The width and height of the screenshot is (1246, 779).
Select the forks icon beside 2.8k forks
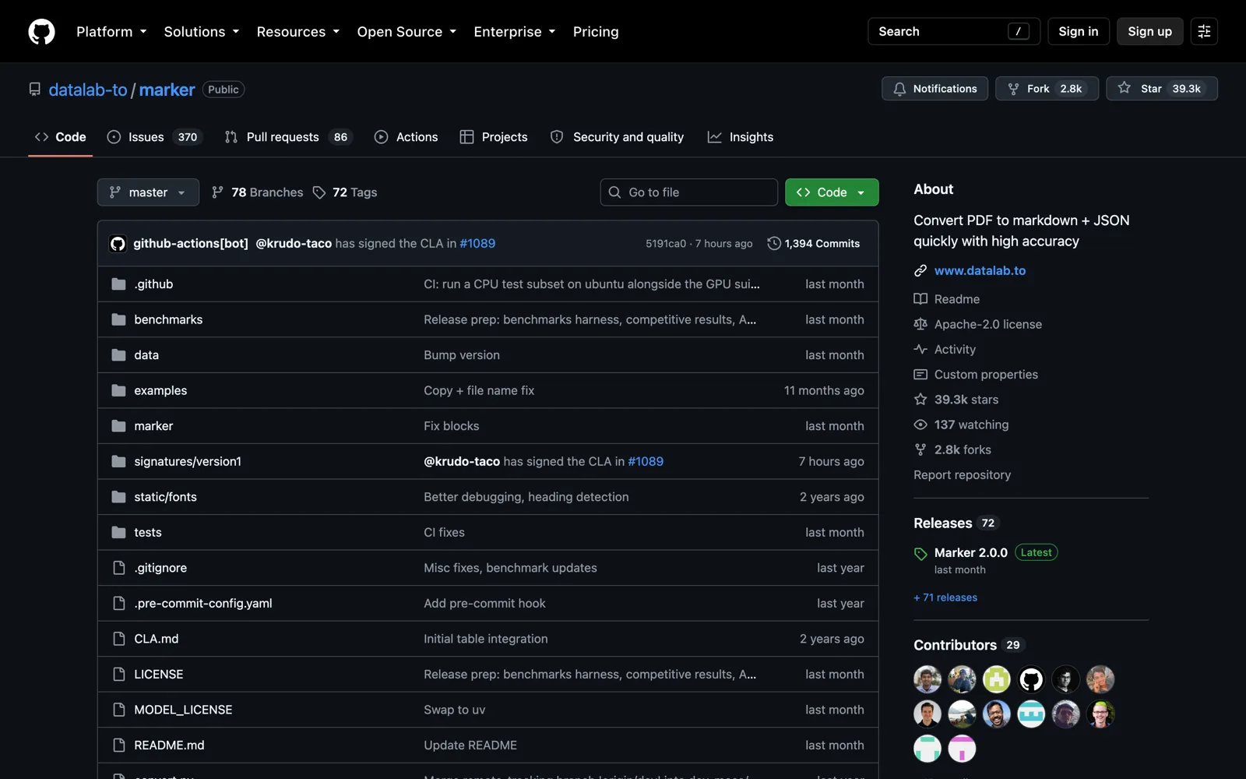[920, 449]
